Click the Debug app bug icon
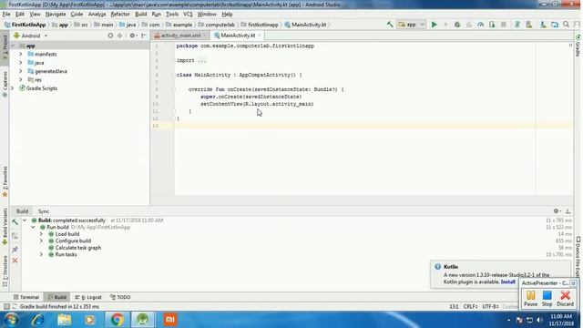 [x=457, y=25]
